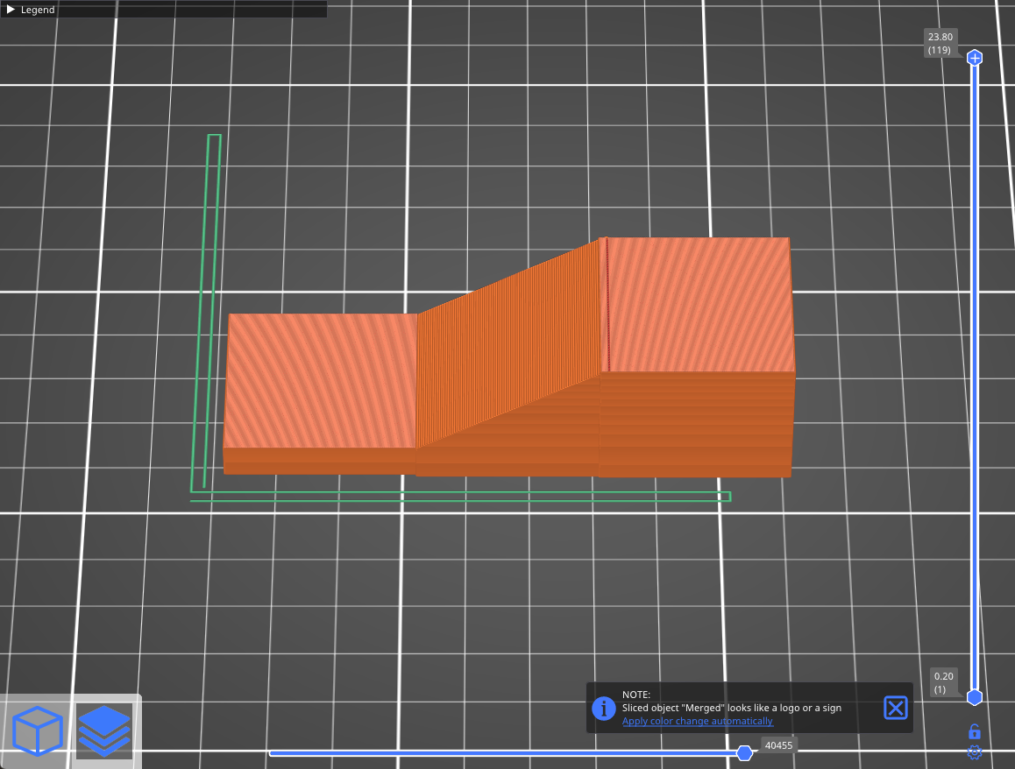1015x769 pixels.
Task: Switch to the sliced layers preview icon
Action: pos(103,730)
